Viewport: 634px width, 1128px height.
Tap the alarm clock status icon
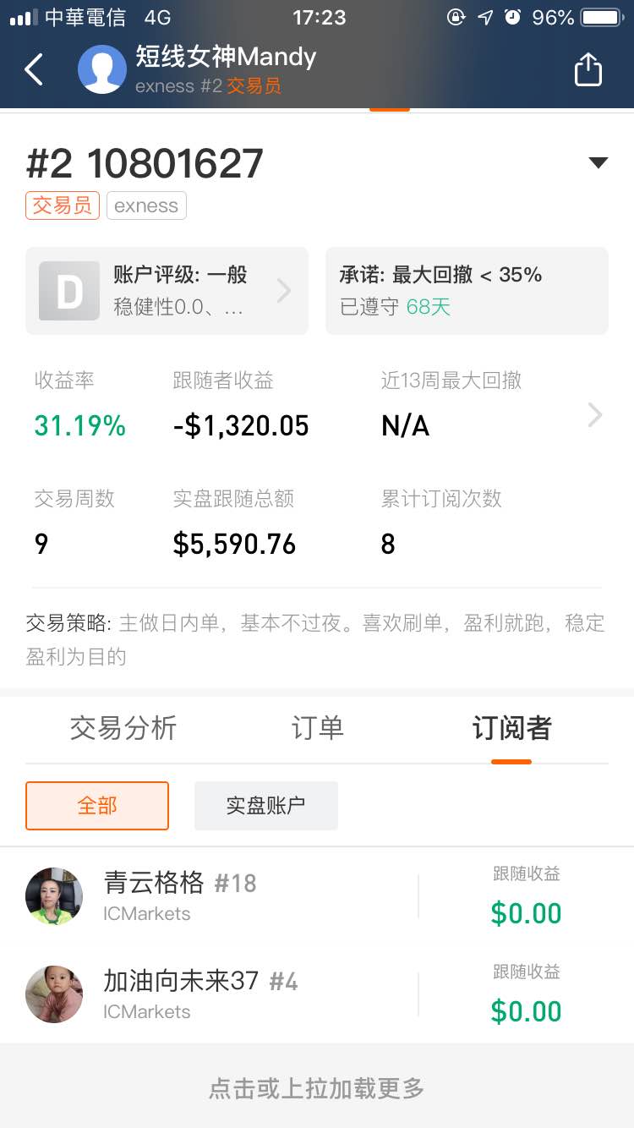(512, 17)
